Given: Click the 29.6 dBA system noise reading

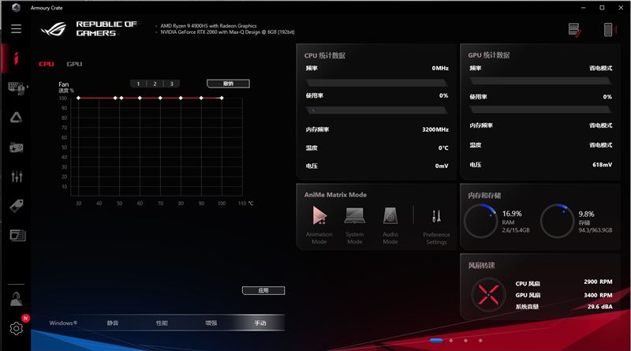Looking at the screenshot, I should [599, 307].
